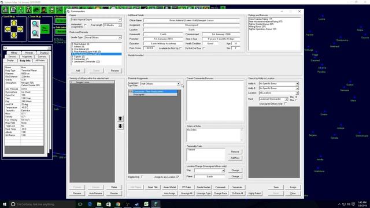Open the seventh toolbar icon
This screenshot has width=370, height=208.
coord(51,10)
